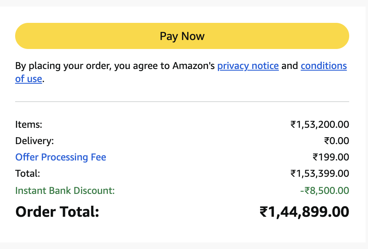Select the ₹1,44,899.00 order total amount

[x=304, y=211]
